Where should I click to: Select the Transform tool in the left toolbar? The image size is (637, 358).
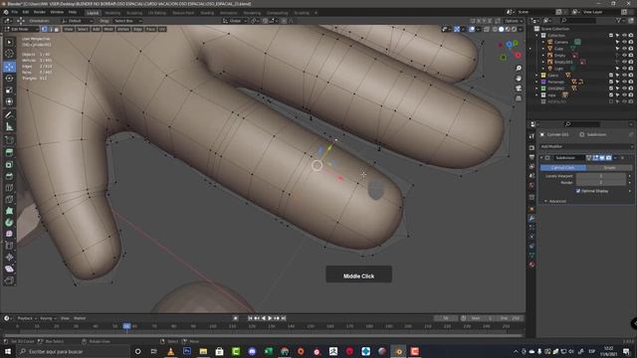(x=9, y=101)
